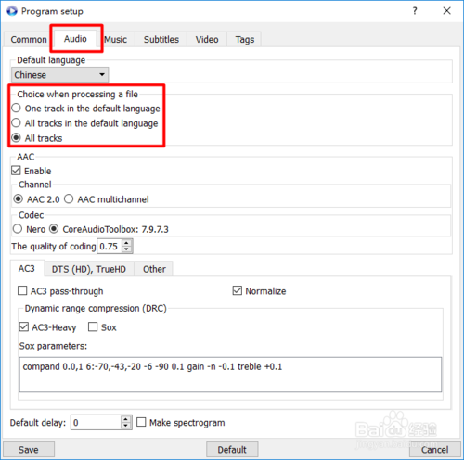Click the Program setup app icon
Image resolution: width=464 pixels, height=460 pixels.
pos(12,11)
